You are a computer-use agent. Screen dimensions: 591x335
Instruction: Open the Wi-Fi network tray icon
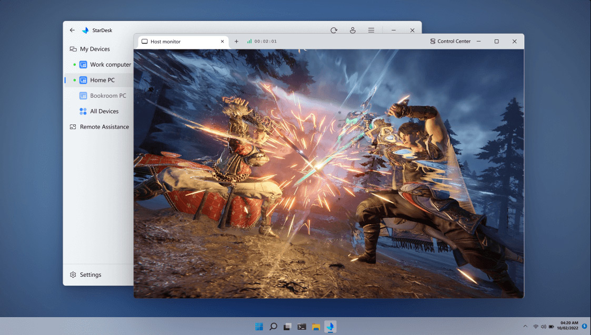(x=536, y=327)
